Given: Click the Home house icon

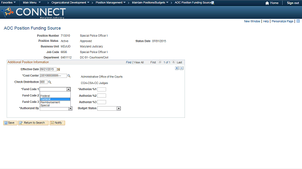Looking at the screenshot, I should [267, 3].
